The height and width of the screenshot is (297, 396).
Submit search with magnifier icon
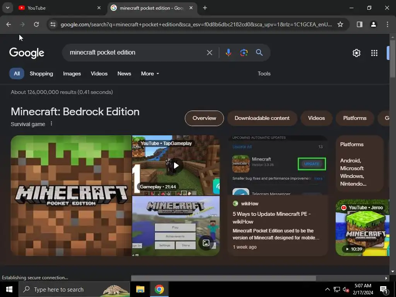[x=259, y=53]
